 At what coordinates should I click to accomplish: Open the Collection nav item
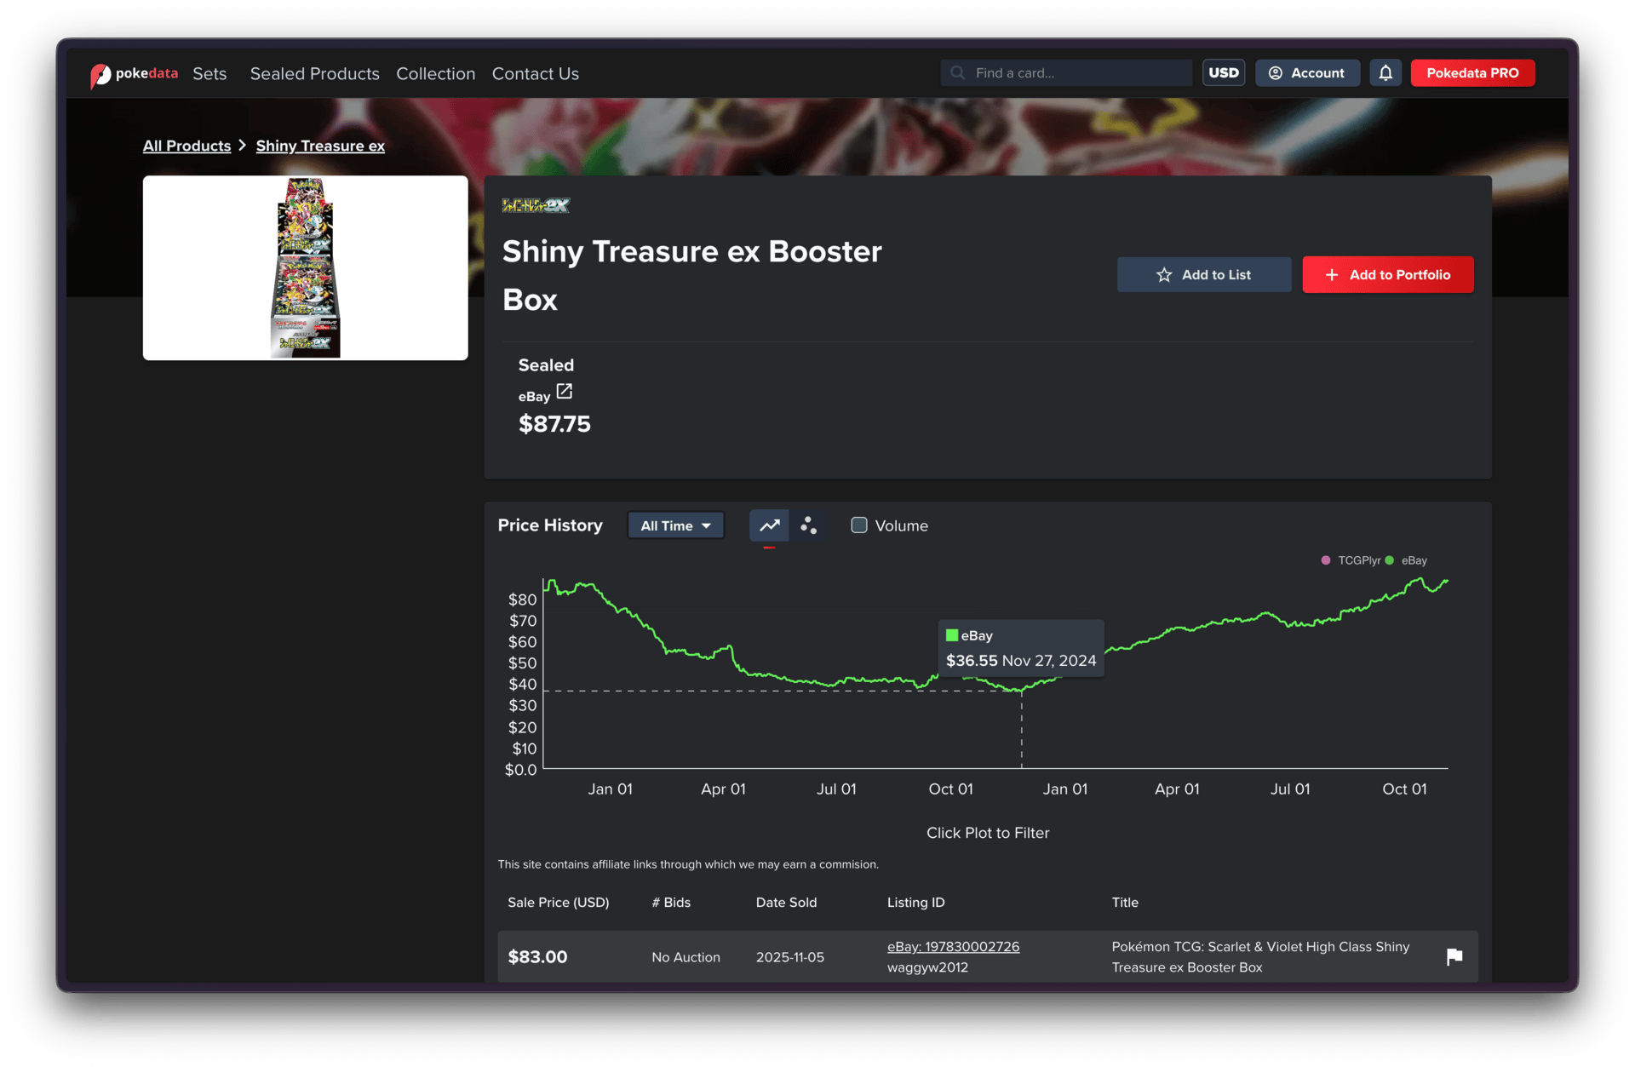(435, 74)
